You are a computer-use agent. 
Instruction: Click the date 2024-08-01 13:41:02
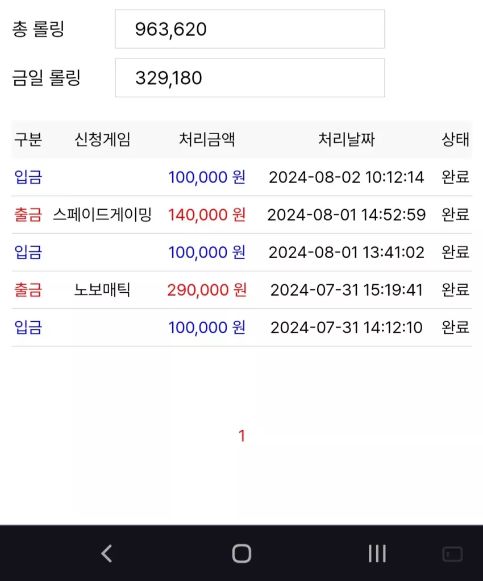coord(346,252)
